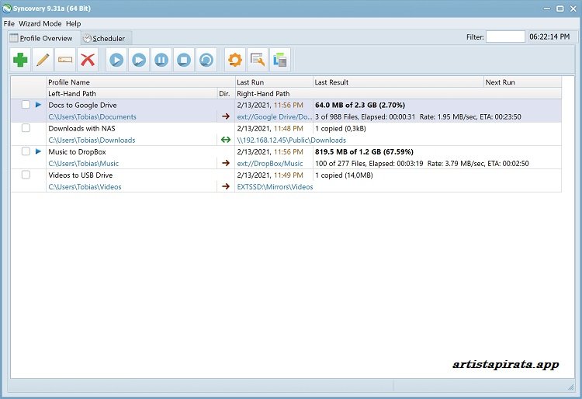
Task: Click the running arrow beside Docs to Google Drive
Action: (38, 105)
